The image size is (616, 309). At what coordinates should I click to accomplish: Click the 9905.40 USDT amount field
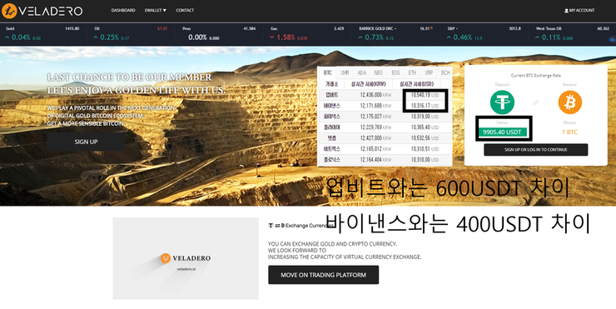[502, 132]
